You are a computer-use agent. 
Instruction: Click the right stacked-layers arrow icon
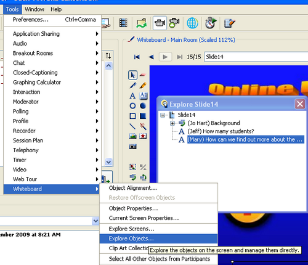143,177
